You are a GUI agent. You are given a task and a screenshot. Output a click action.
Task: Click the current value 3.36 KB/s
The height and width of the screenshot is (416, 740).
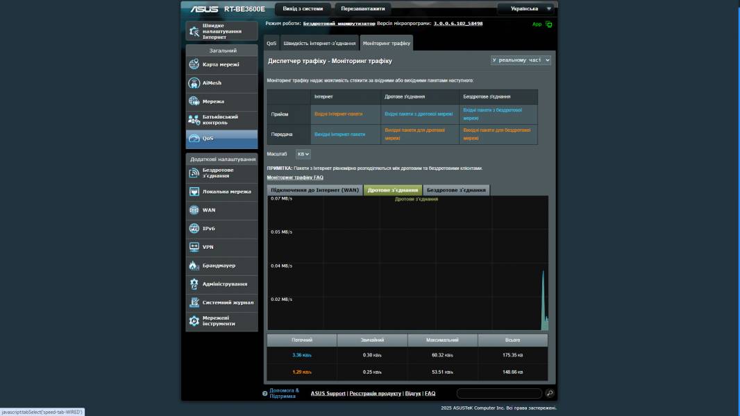pyautogui.click(x=302, y=355)
